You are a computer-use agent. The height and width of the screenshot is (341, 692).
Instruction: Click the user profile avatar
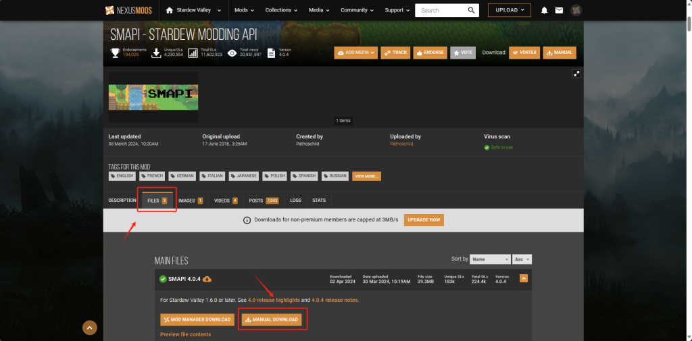click(576, 10)
